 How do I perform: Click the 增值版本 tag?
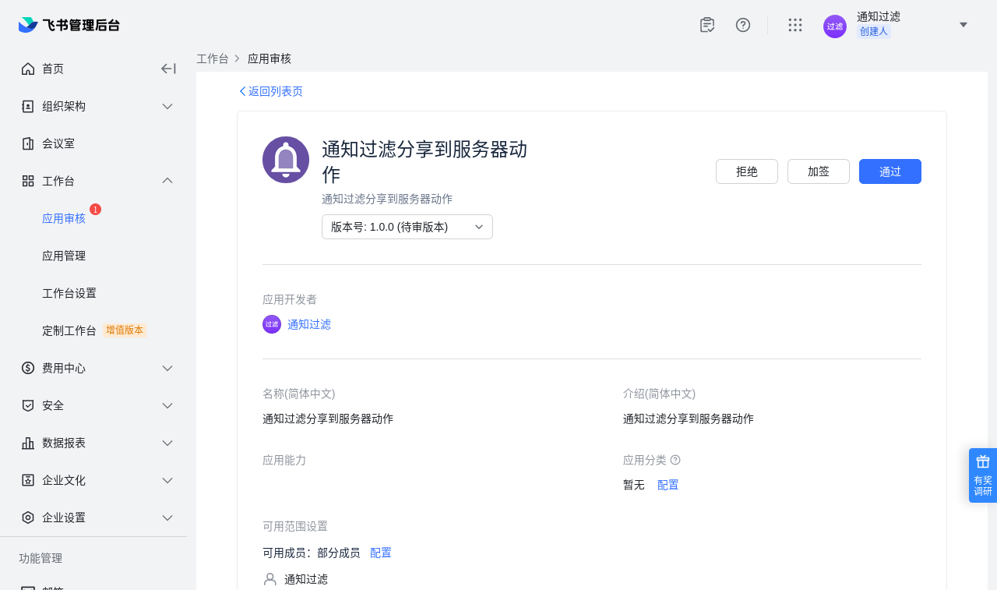point(125,330)
